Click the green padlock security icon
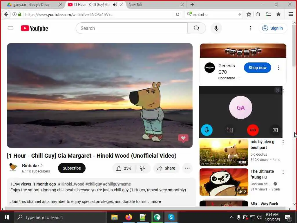Viewport: 297px width, 223px height. pos(20,15)
